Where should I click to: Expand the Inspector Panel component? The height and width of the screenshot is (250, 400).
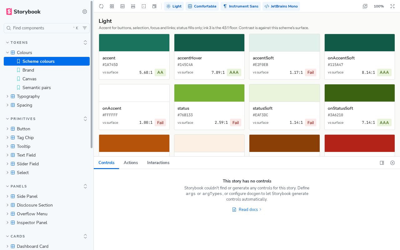[47, 222]
